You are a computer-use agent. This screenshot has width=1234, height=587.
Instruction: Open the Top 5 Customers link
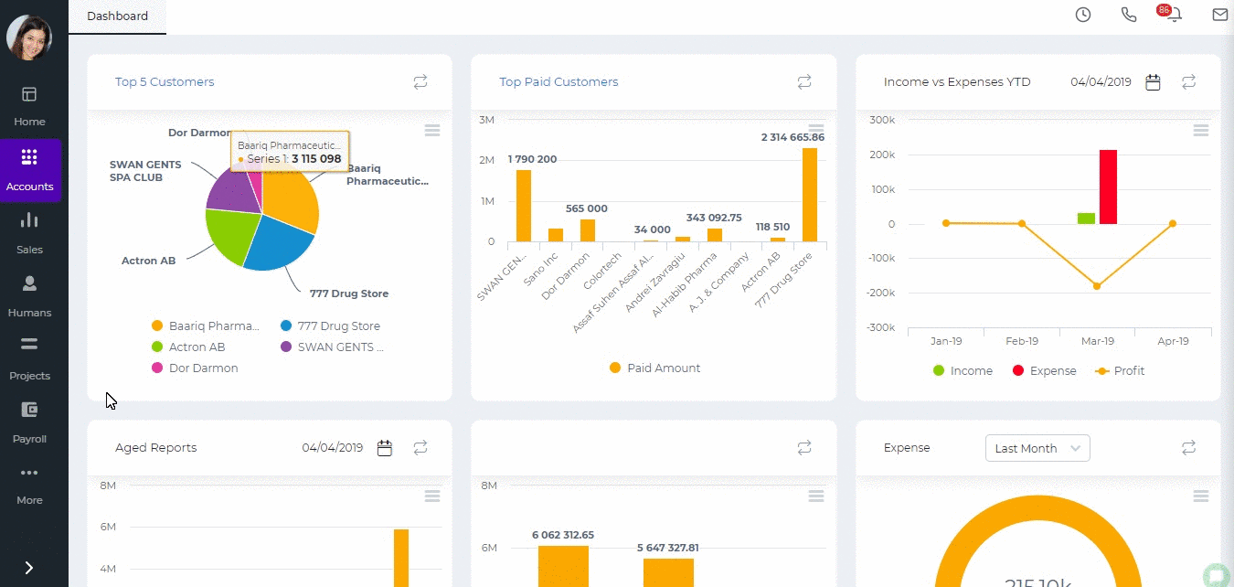[165, 82]
